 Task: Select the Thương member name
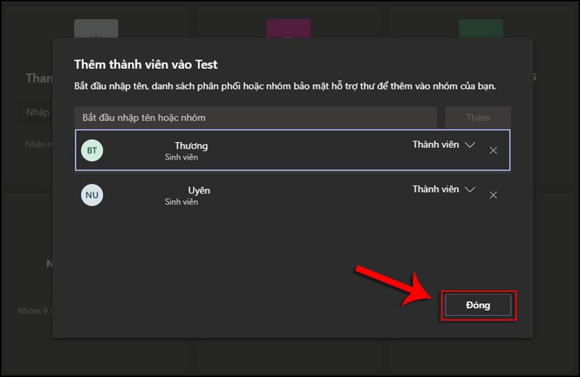tap(191, 146)
